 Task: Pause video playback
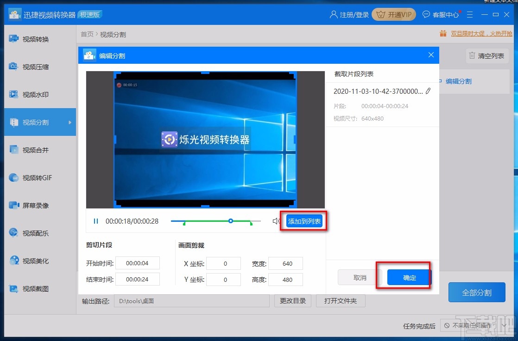(x=95, y=221)
